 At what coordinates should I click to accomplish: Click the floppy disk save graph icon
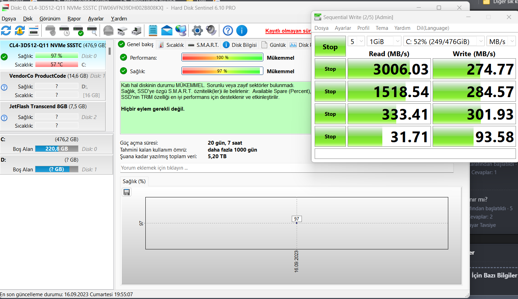[127, 192]
